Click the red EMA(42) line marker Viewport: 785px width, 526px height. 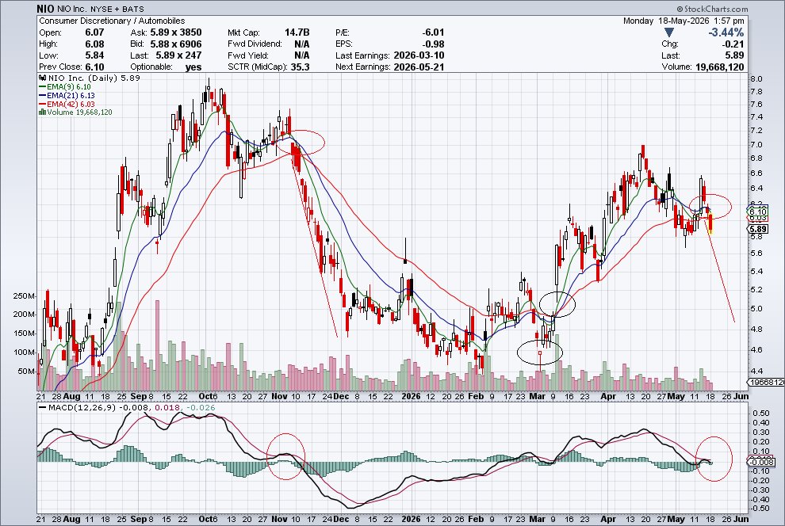click(43, 104)
